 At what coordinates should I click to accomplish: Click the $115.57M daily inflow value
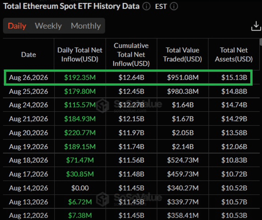[x=80, y=105]
